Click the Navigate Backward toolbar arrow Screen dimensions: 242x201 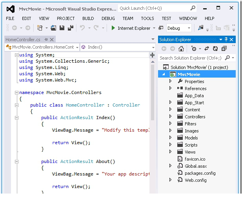15,28
